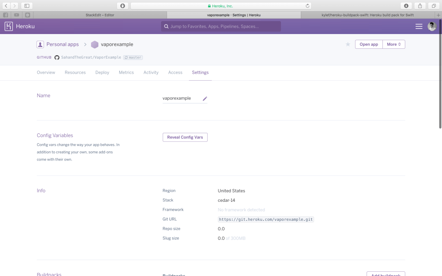Viewport: 442px width, 276px height.
Task: Open the hamburger menu icon
Action: [419, 26]
